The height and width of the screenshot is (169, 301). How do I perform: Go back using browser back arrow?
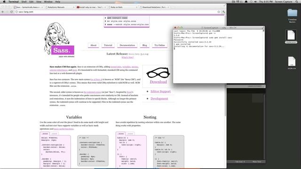click(3, 12)
